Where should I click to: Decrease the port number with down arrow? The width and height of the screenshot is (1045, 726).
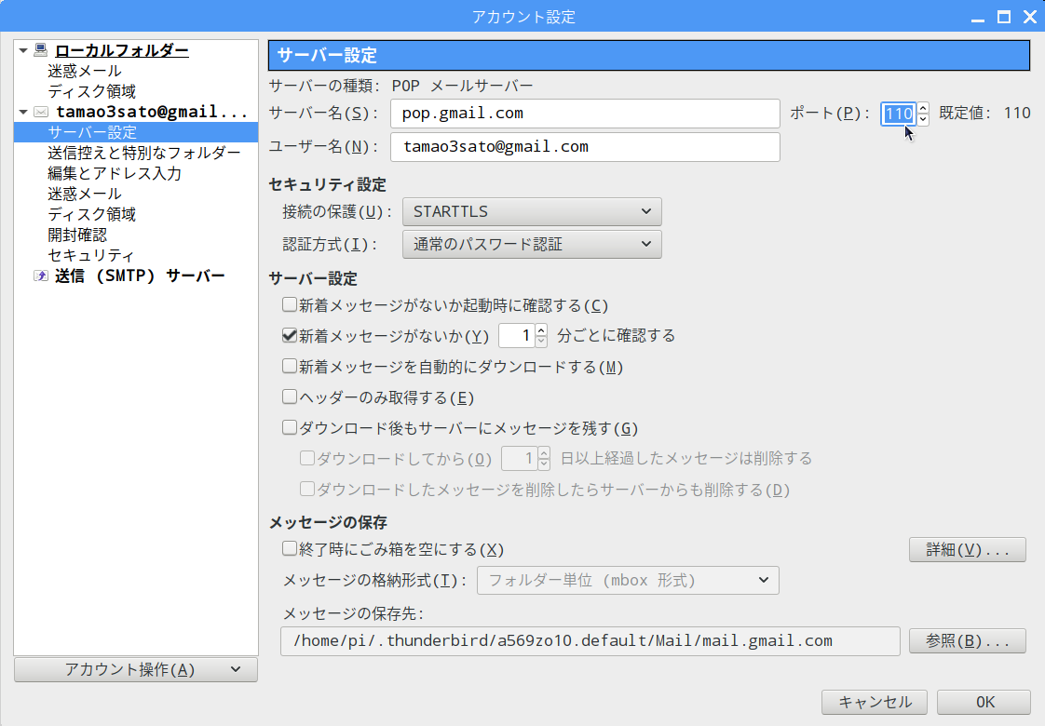tap(923, 120)
